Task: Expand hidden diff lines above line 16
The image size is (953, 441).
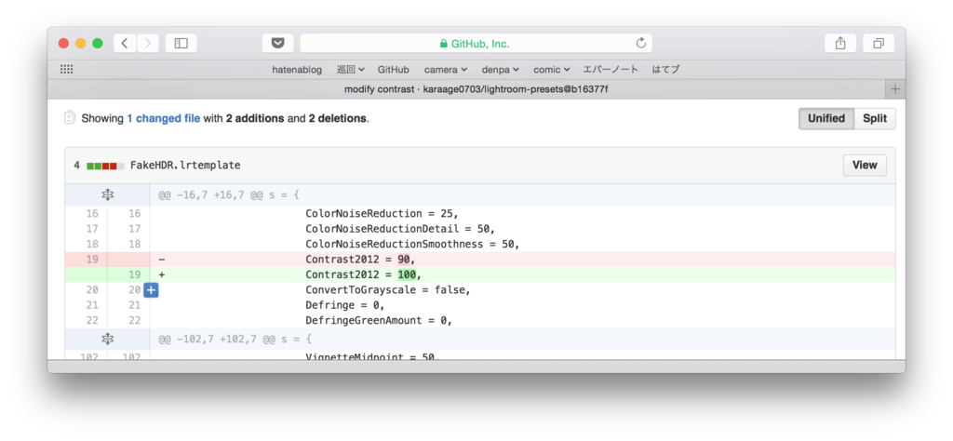Action: tap(108, 195)
